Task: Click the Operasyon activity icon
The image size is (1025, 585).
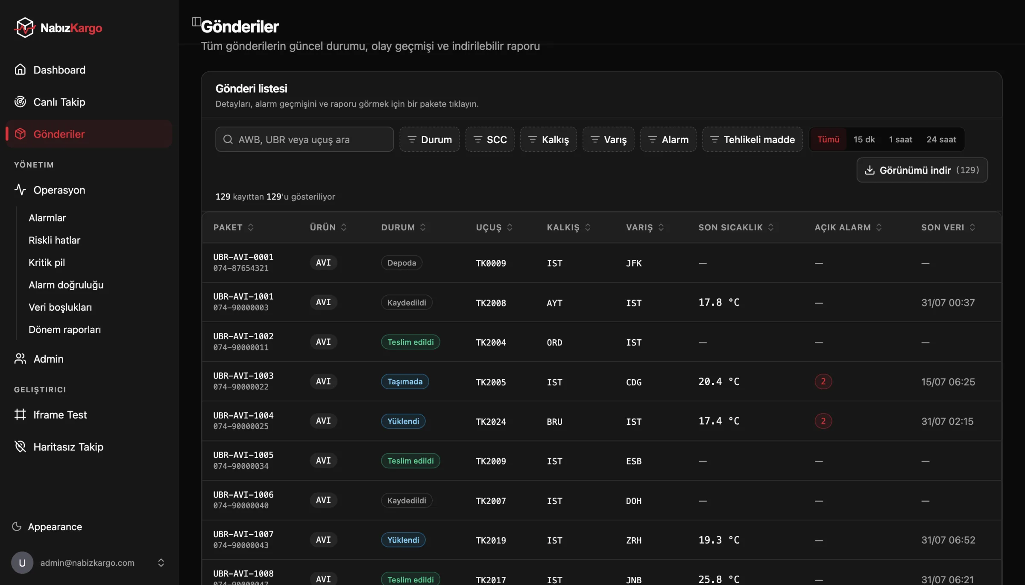Action: pos(20,190)
